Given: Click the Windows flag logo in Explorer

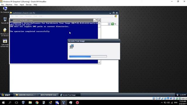Looking at the screenshot, I should point(115,16).
